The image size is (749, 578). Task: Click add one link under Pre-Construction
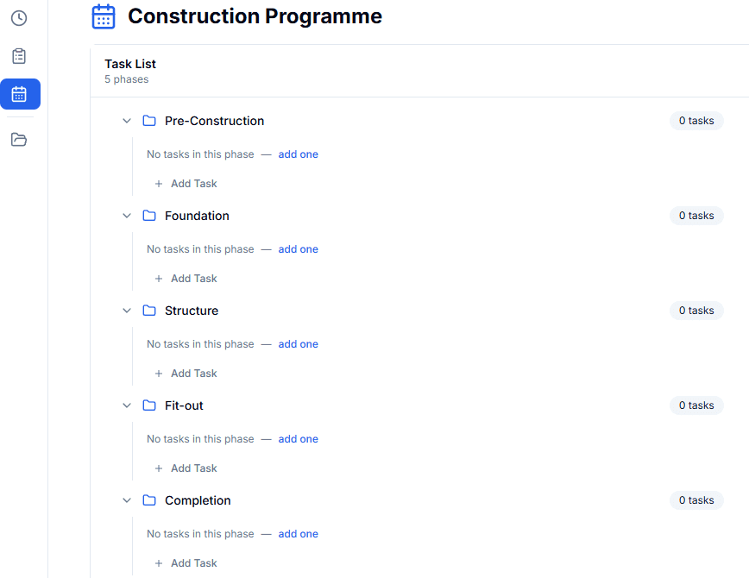[298, 154]
